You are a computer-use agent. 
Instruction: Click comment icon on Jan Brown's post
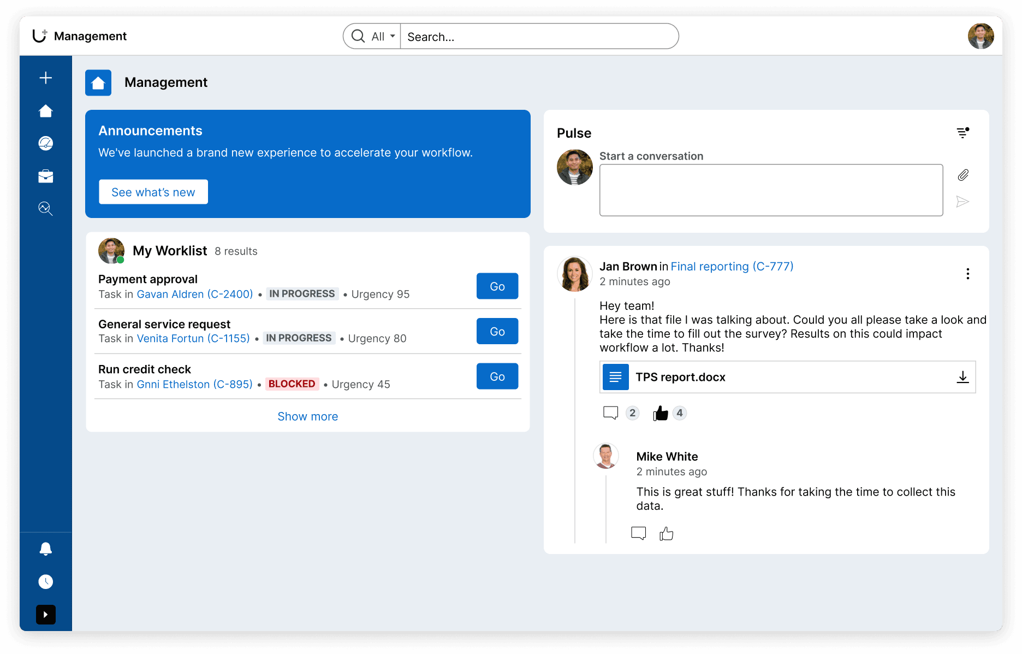[611, 413]
